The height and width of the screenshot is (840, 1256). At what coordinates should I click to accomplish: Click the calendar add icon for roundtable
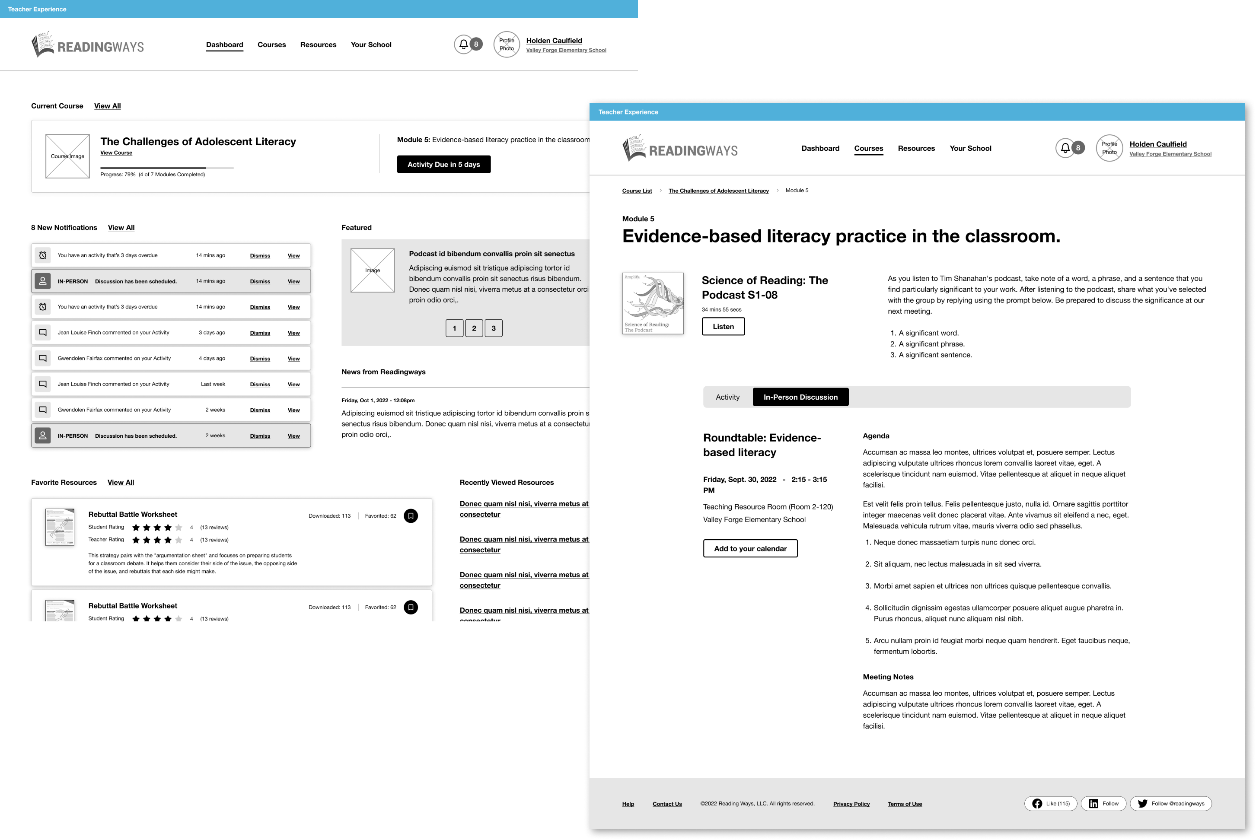click(749, 547)
